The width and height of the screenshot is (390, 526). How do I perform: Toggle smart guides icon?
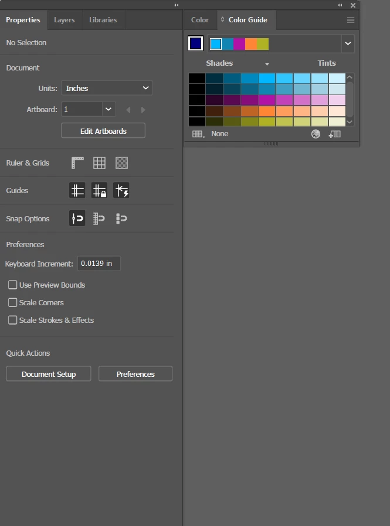(121, 191)
